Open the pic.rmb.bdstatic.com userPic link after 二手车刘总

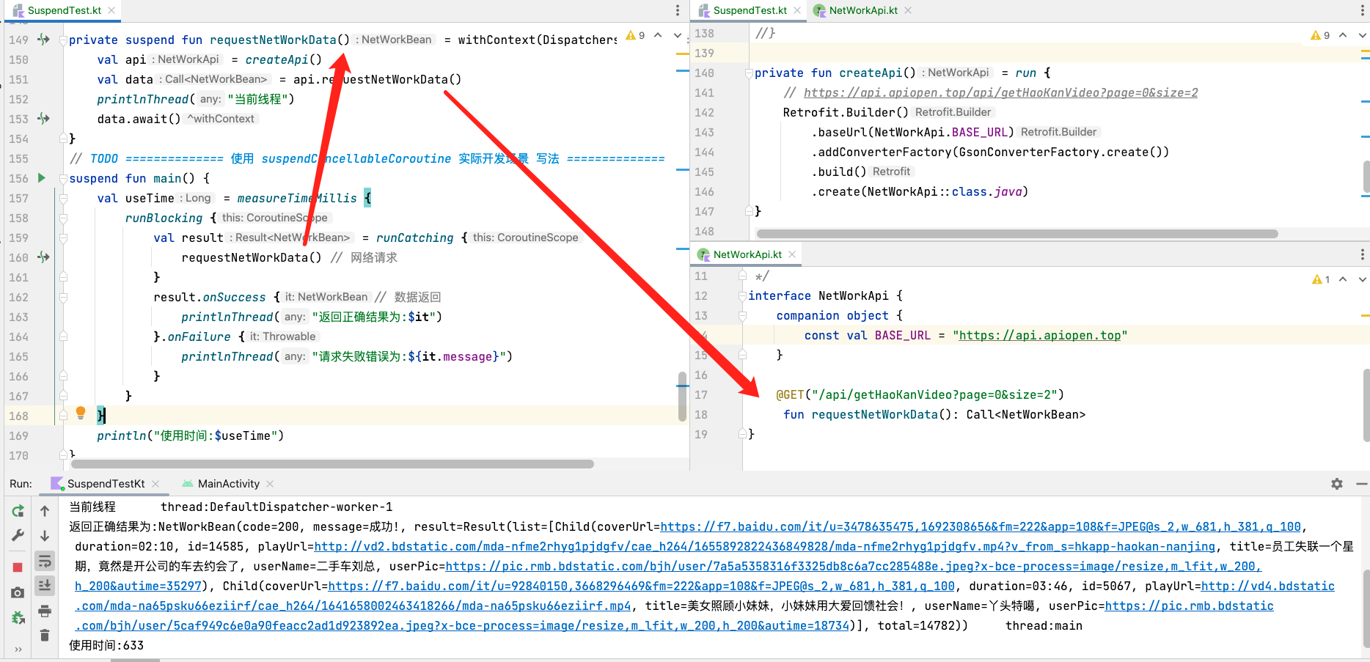point(853,566)
